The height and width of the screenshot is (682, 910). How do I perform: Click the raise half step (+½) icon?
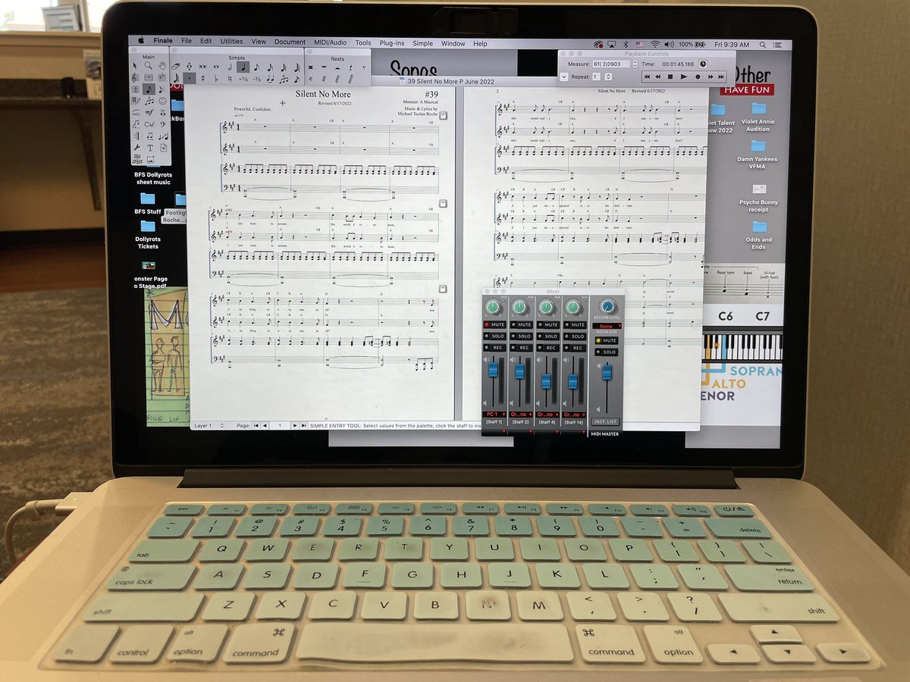pos(243,79)
